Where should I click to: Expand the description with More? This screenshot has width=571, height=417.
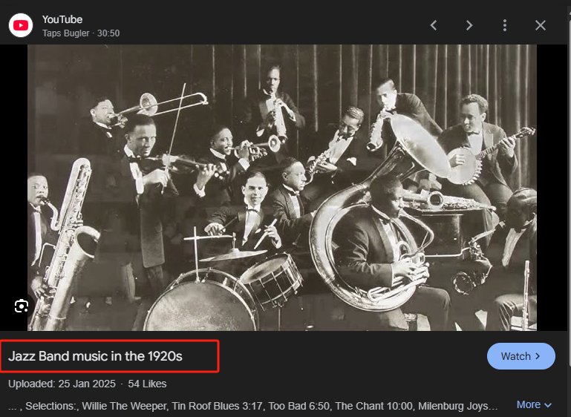pos(529,405)
